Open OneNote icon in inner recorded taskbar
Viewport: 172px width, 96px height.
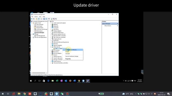(x=62, y=81)
